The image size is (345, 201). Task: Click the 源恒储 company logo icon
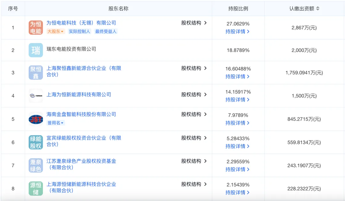(x=36, y=189)
